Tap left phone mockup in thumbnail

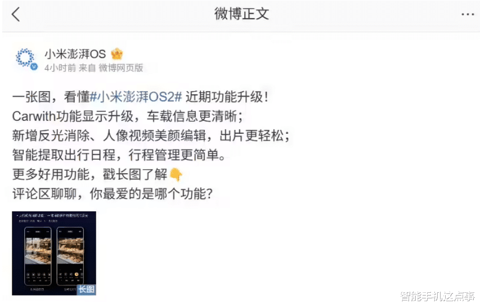(x=38, y=256)
